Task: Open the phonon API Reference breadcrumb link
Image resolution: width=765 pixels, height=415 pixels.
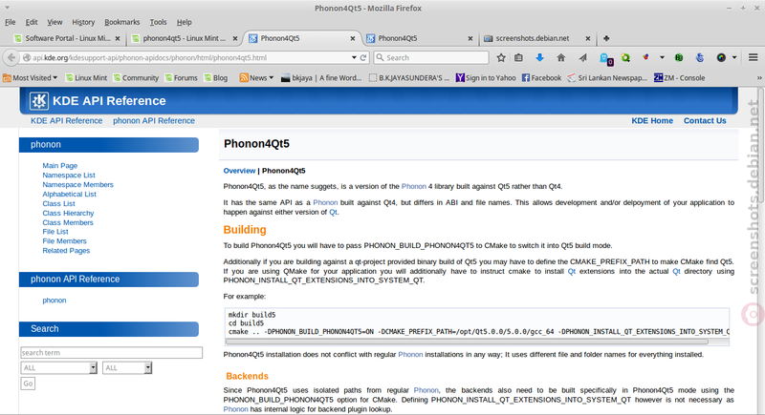Action: [154, 120]
